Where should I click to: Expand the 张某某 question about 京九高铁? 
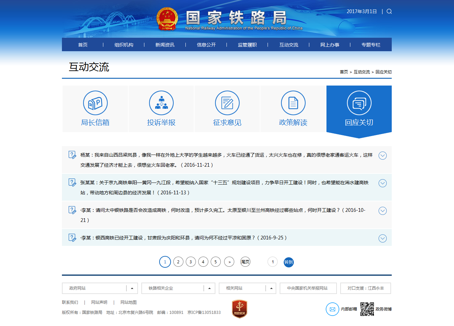pos(382,183)
